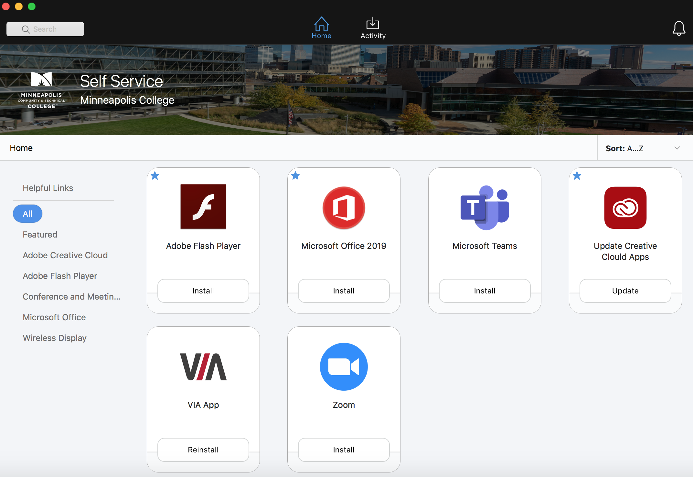Click the Adobe Flash Player app icon

(203, 207)
